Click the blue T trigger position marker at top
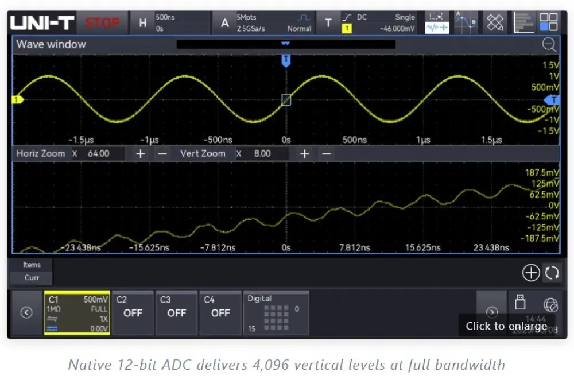This screenshot has height=387, width=574. pos(286,61)
